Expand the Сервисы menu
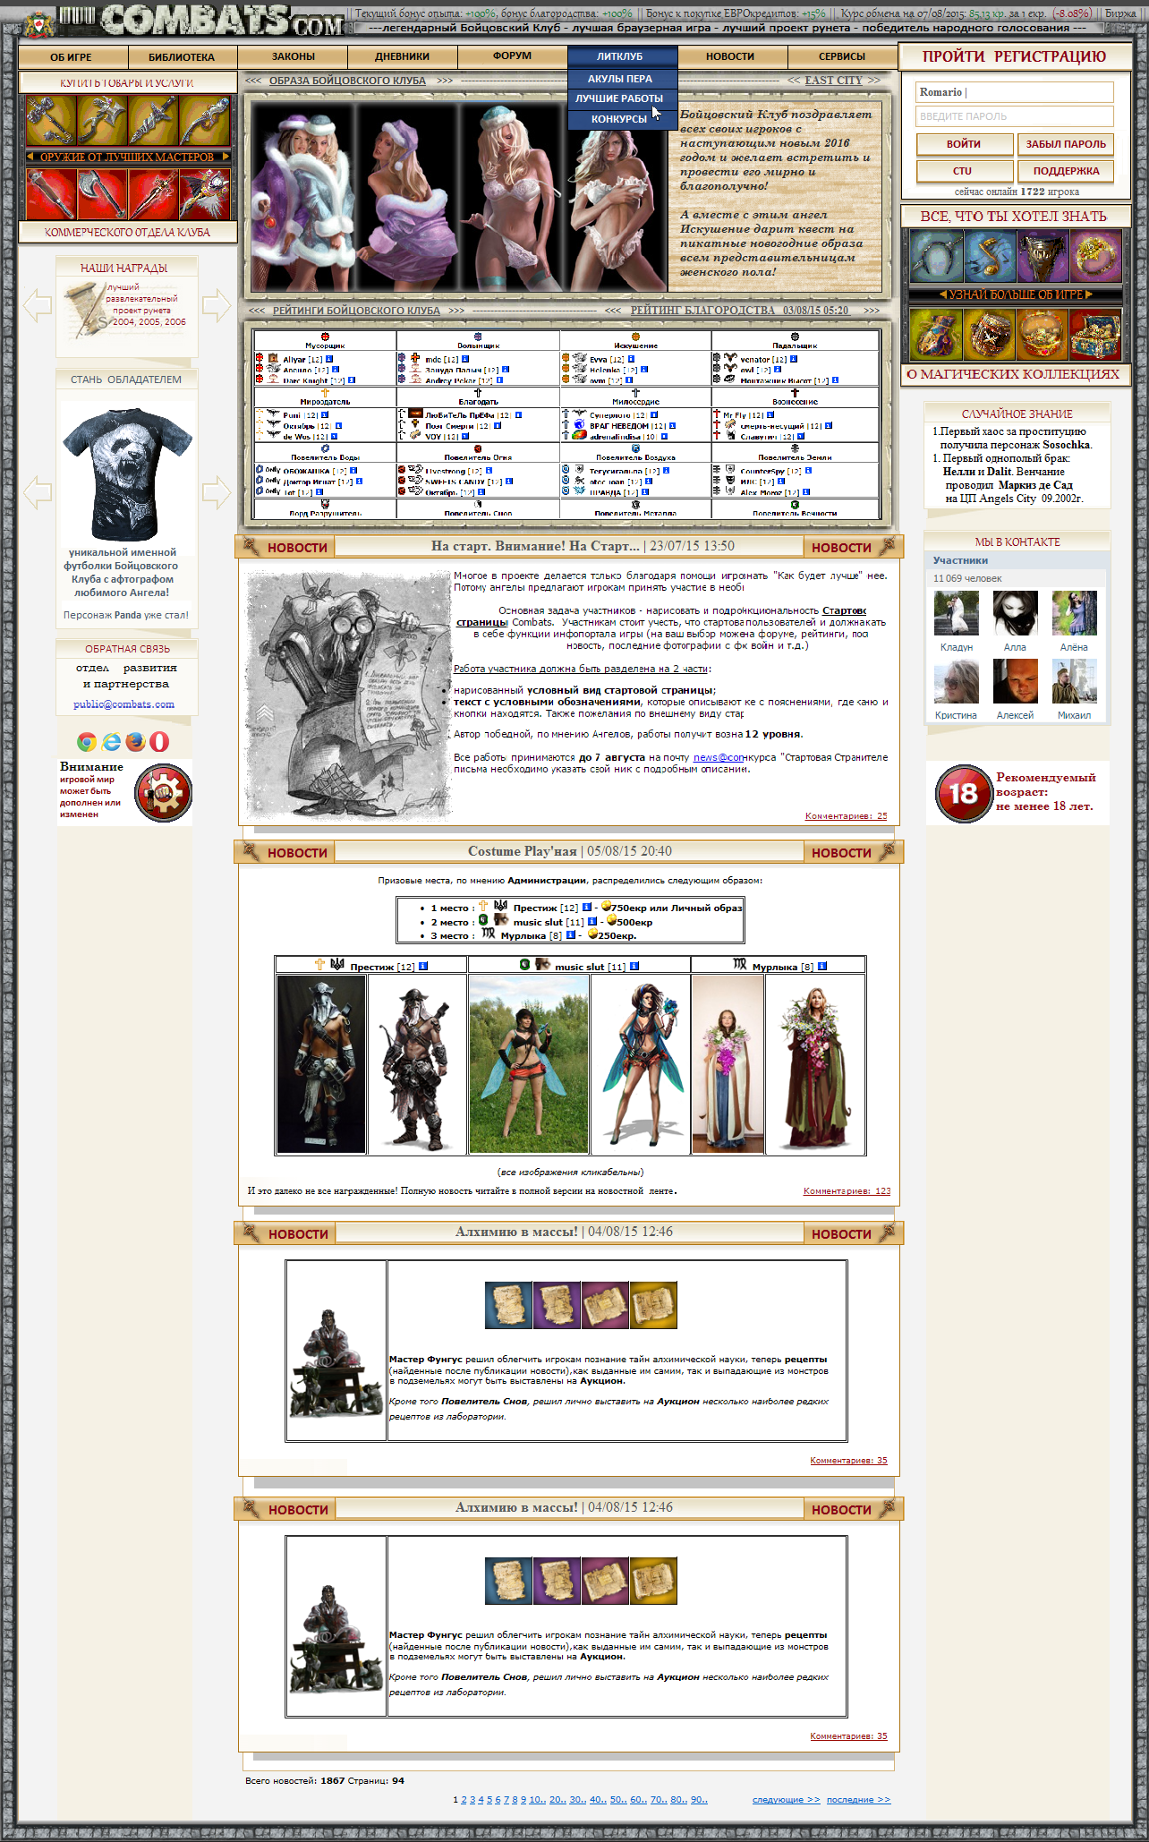Viewport: 1149px width, 1842px height. [x=842, y=57]
